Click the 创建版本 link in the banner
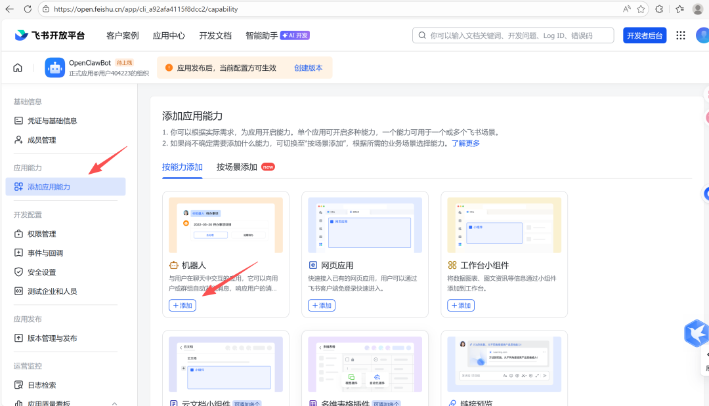 click(x=308, y=68)
